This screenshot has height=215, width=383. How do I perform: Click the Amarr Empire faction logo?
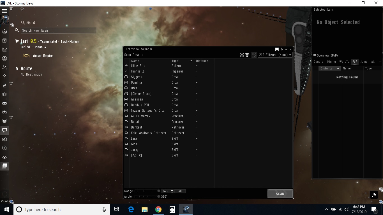[26, 55]
